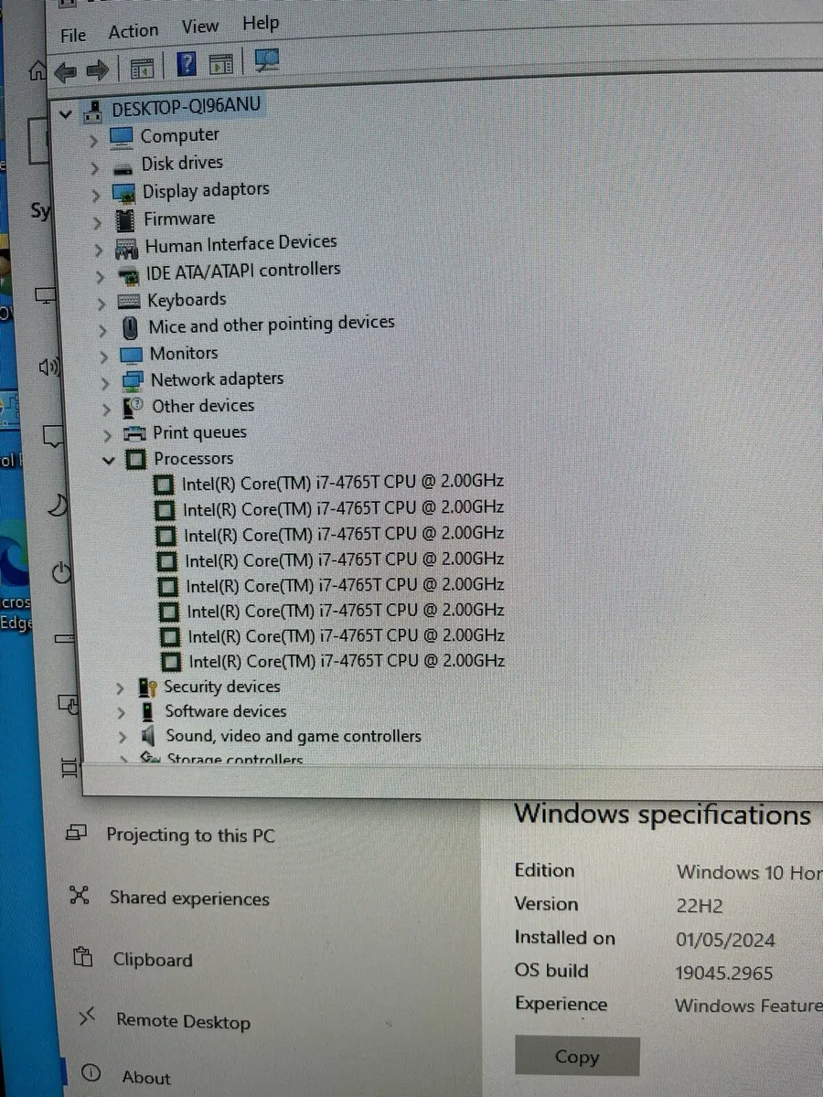Expand the Monitors chevron
The height and width of the screenshot is (1097, 823).
pos(104,357)
